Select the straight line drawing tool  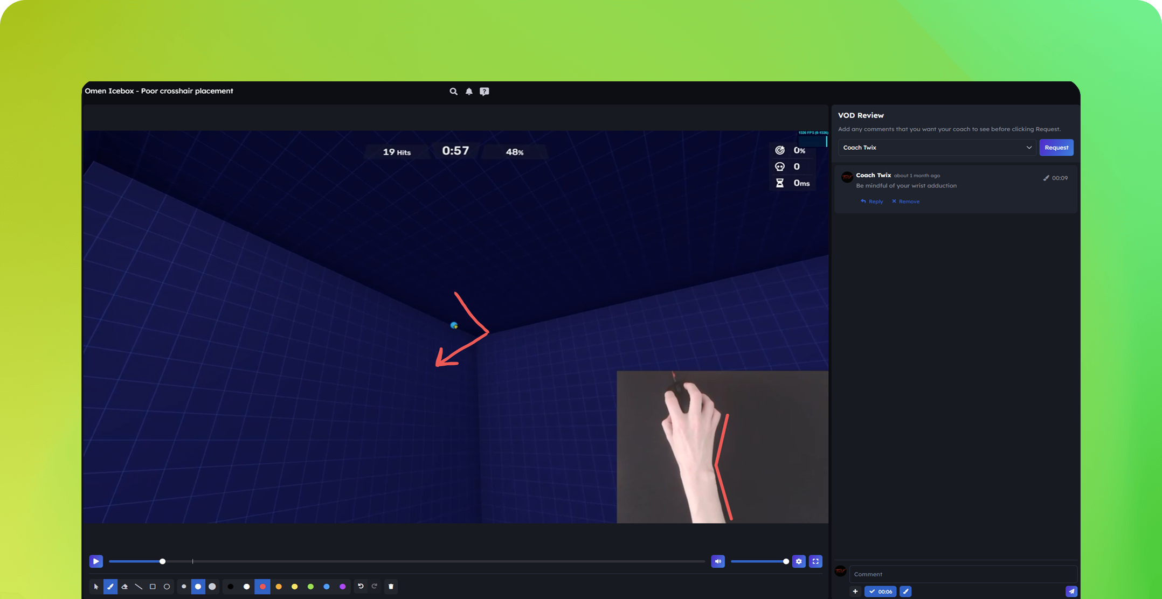[139, 587]
